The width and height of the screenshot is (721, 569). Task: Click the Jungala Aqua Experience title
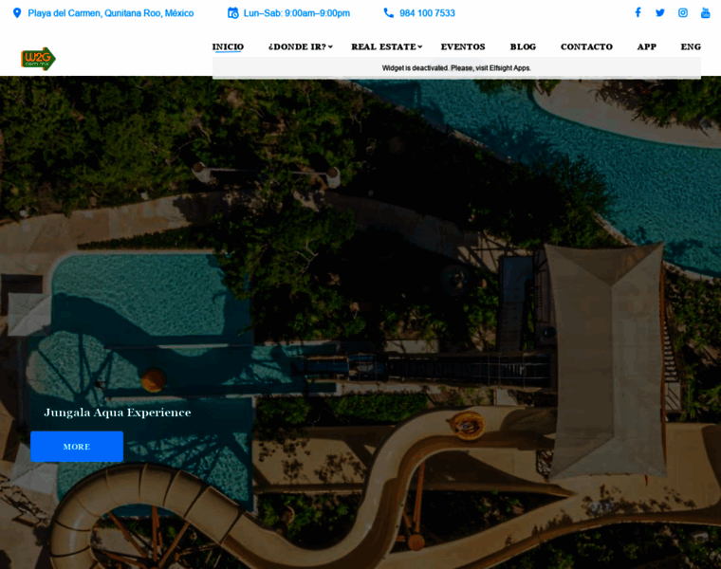pyautogui.click(x=118, y=413)
